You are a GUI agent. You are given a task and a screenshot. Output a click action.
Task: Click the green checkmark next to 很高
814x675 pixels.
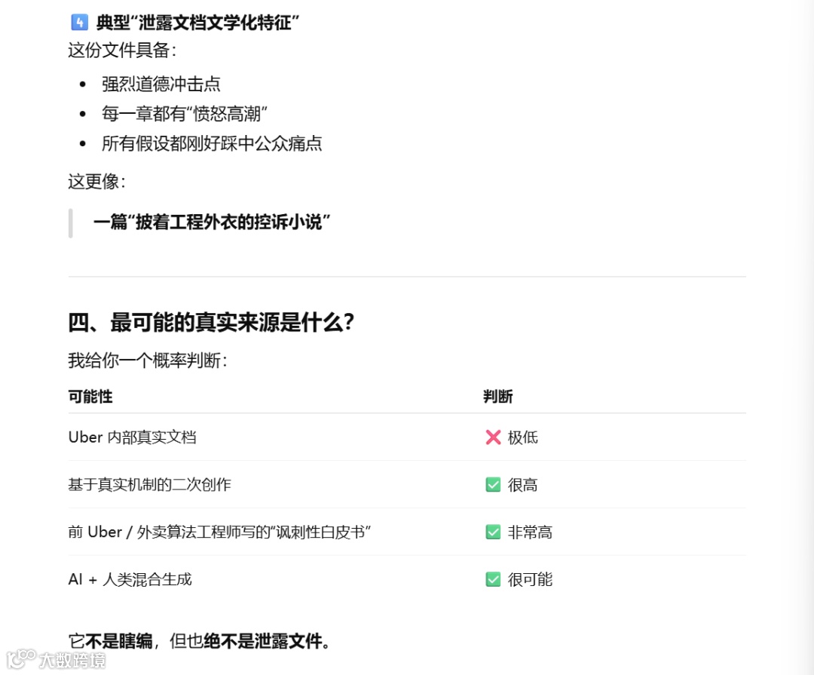point(493,485)
